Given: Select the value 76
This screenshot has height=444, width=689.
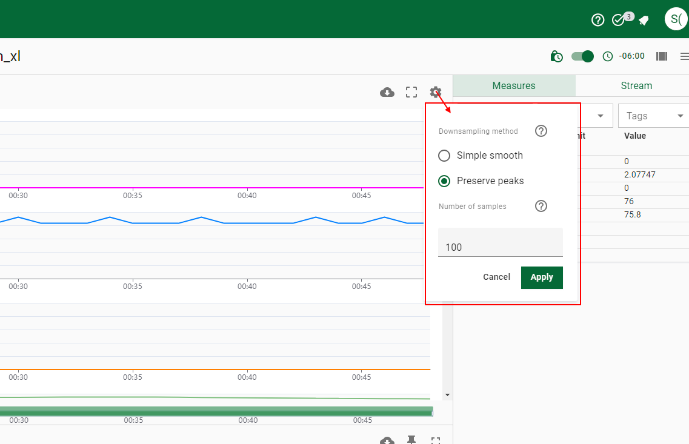Looking at the screenshot, I should pyautogui.click(x=629, y=201).
